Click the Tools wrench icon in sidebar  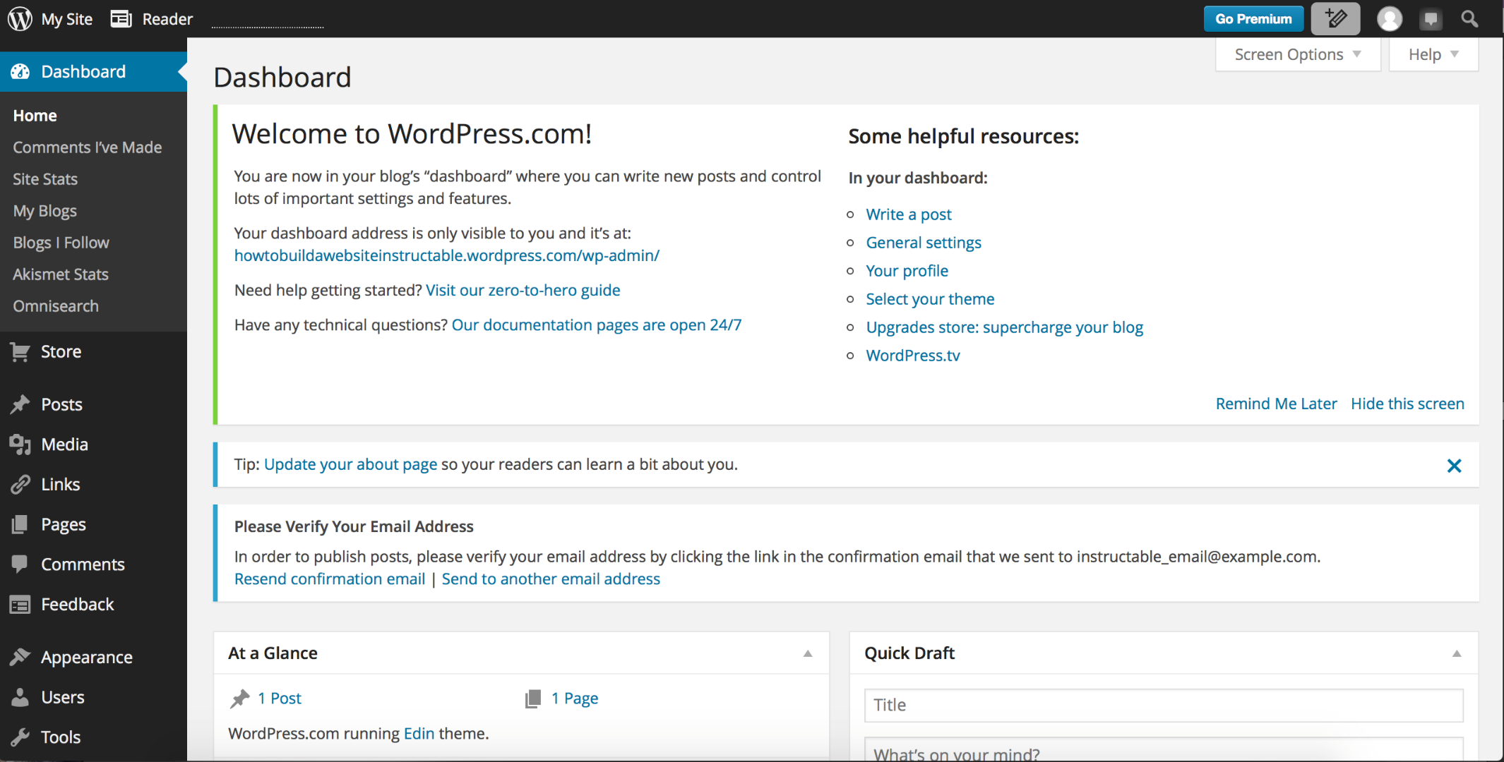pyautogui.click(x=20, y=737)
